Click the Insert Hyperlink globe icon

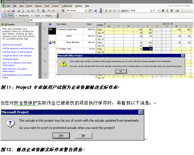[x=43, y=10]
